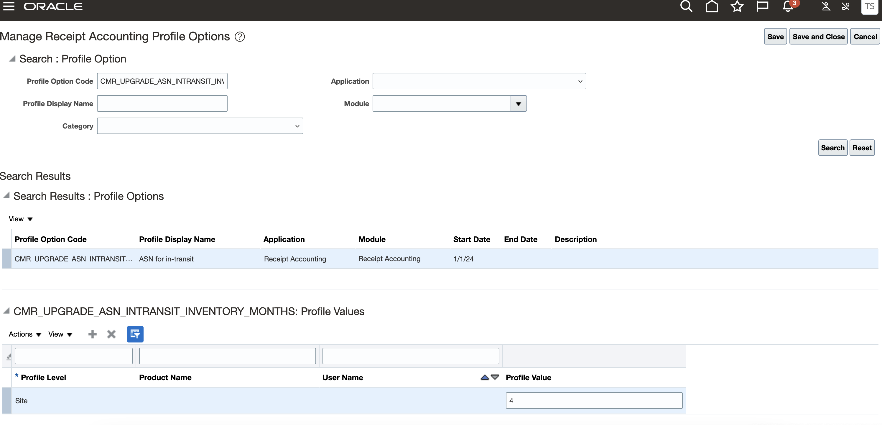Open the TS user profile menu
The width and height of the screenshot is (882, 425).
click(869, 6)
